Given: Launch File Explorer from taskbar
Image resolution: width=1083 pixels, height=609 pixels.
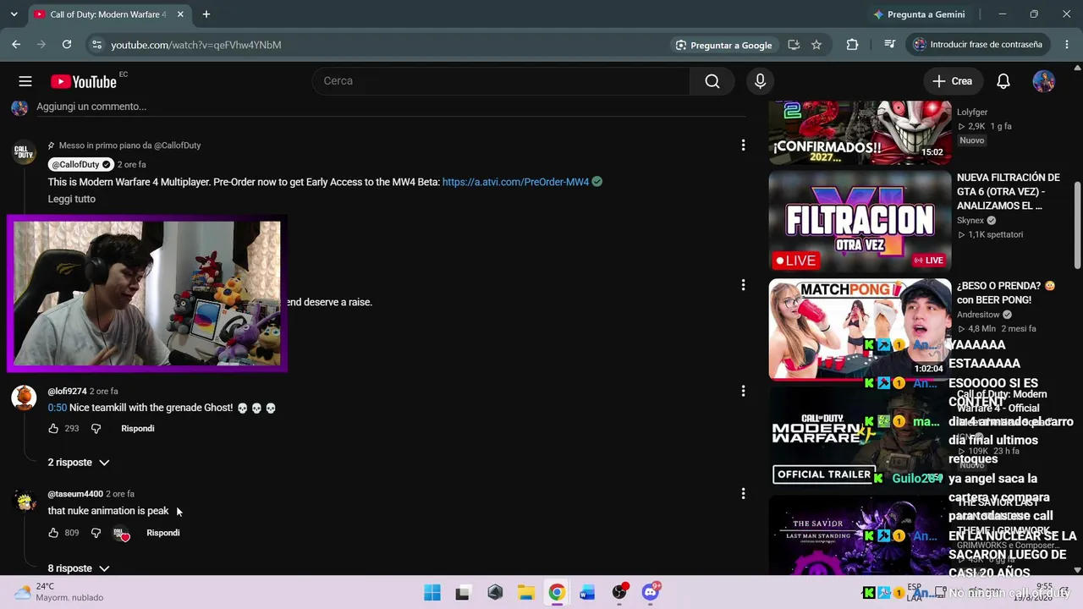Looking at the screenshot, I should pos(525,593).
